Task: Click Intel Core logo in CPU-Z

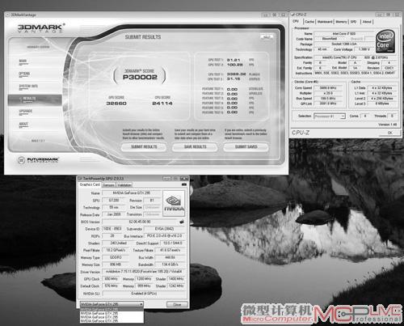Action: pos(385,41)
